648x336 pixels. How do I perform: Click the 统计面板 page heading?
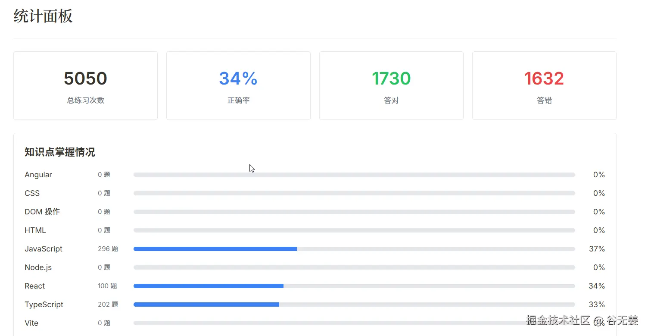43,16
